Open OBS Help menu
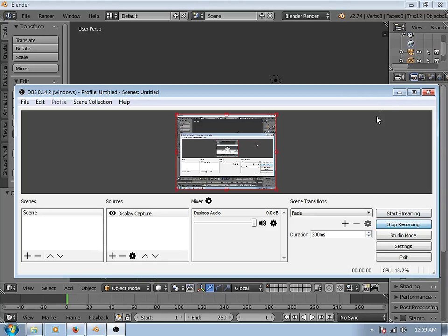The height and width of the screenshot is (336, 448). click(x=124, y=102)
